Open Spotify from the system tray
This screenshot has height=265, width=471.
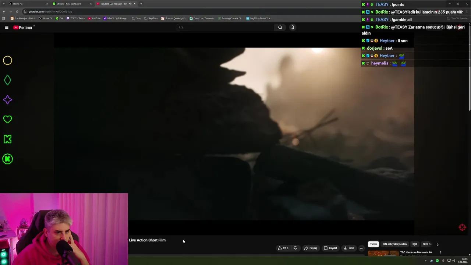point(437,261)
